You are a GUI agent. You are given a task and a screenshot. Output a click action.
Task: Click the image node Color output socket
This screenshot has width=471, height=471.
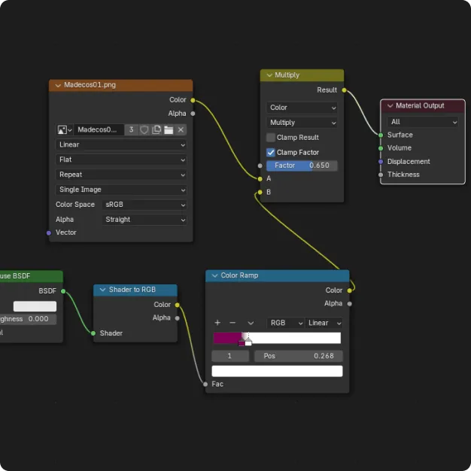(193, 100)
